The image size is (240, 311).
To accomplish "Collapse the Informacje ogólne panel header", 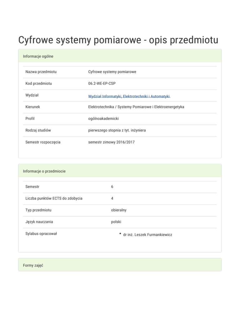I will click(x=120, y=56).
